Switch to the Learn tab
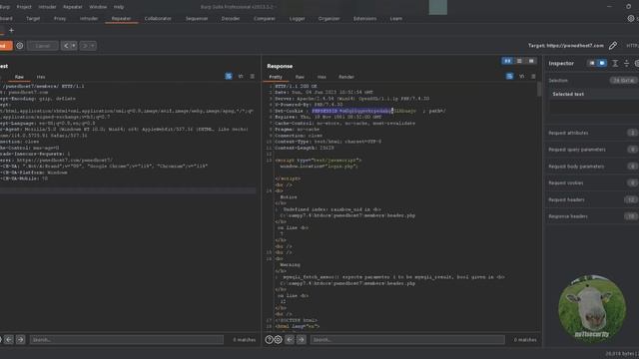Image resolution: width=639 pixels, height=359 pixels. pyautogui.click(x=395, y=18)
